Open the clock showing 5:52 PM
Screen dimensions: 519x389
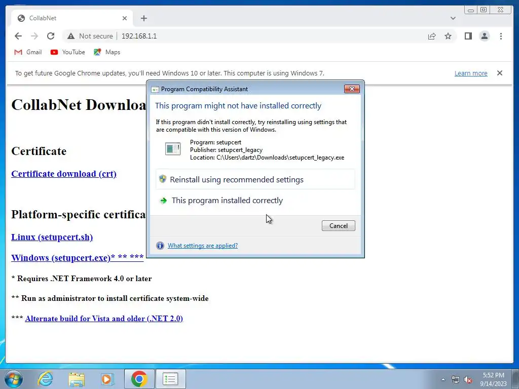click(x=493, y=379)
